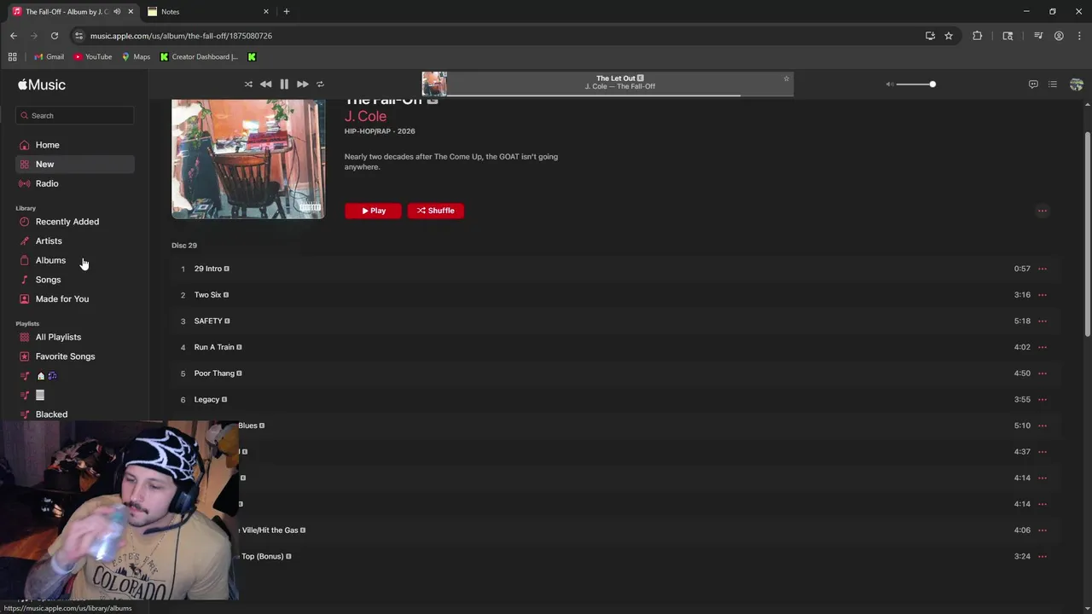Open album more options menu
Viewport: 1092px width, 614px height.
point(1042,211)
